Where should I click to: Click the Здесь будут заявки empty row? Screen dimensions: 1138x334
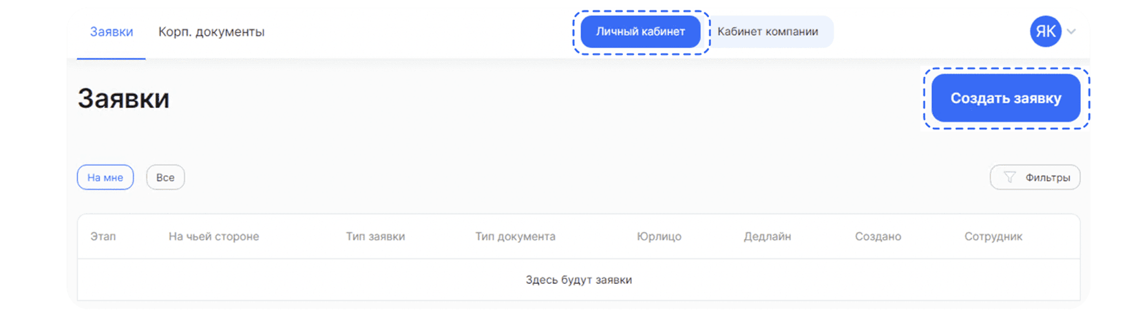[x=578, y=280]
